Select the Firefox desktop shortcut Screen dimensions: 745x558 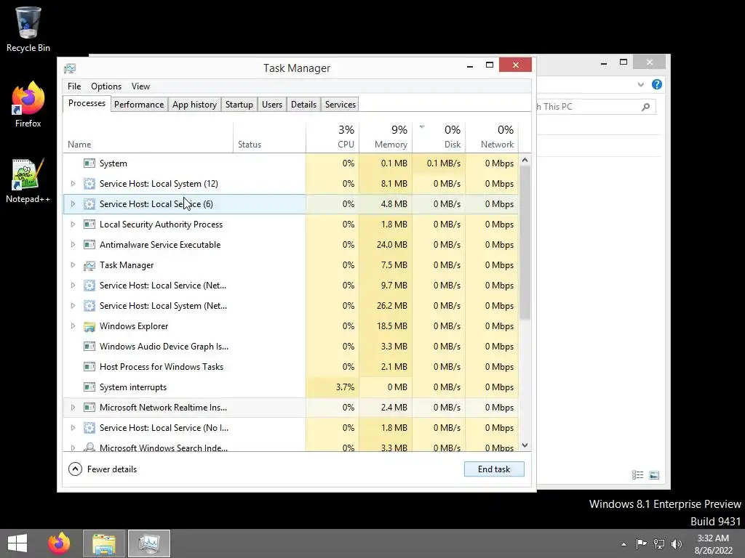(x=28, y=105)
